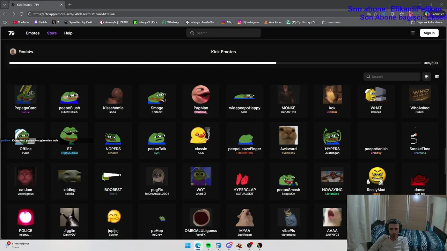Open the YouTube bookmark
The width and height of the screenshot is (447, 251).
click(21, 22)
